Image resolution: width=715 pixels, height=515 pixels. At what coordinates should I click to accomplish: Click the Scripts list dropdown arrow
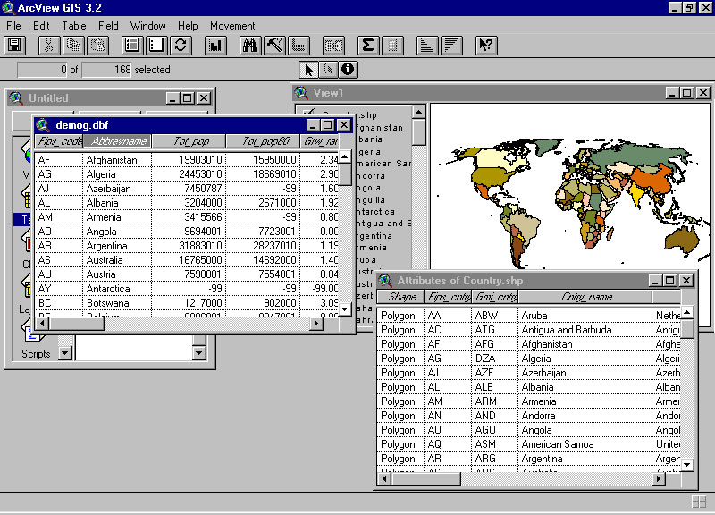point(64,353)
